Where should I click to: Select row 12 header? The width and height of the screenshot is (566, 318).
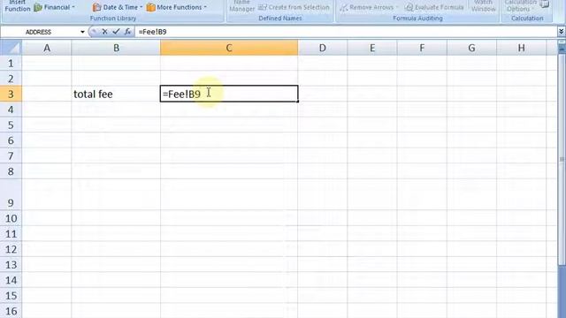(11, 249)
